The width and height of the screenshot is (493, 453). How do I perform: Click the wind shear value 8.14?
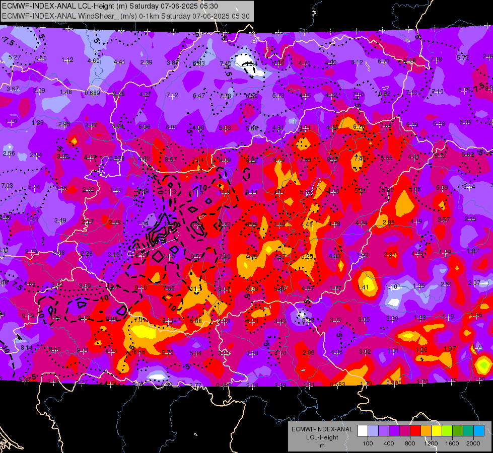pos(27,348)
